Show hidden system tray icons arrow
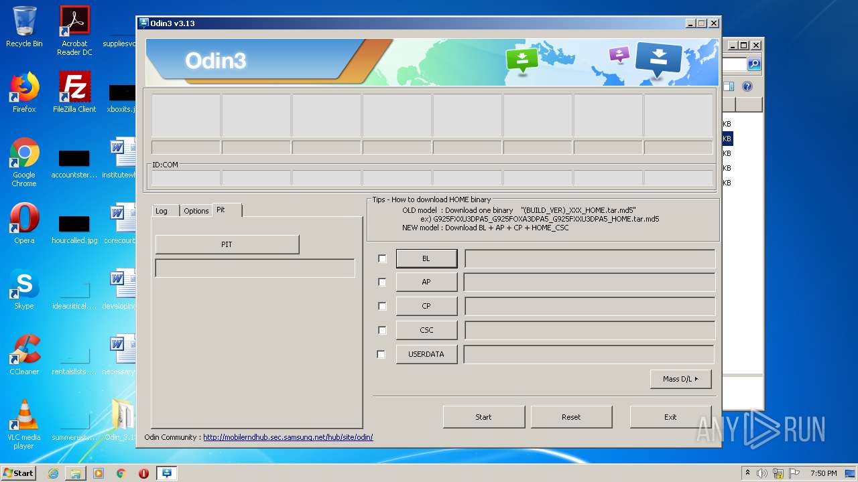Viewport: 858px width, 482px height. (747, 473)
